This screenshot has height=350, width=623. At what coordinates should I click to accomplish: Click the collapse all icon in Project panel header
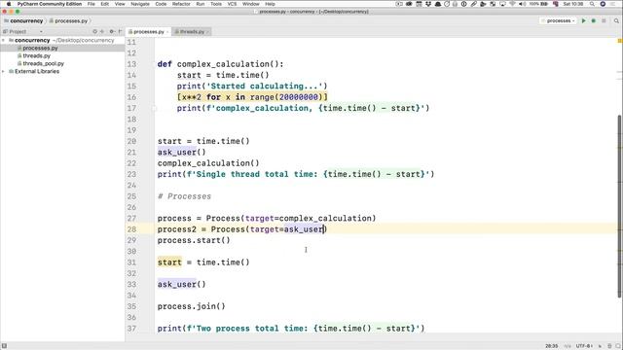[x=102, y=31]
